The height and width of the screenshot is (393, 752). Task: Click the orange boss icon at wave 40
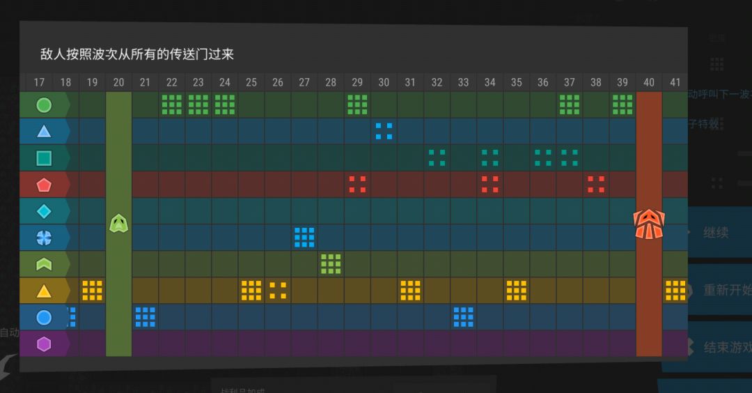click(649, 224)
